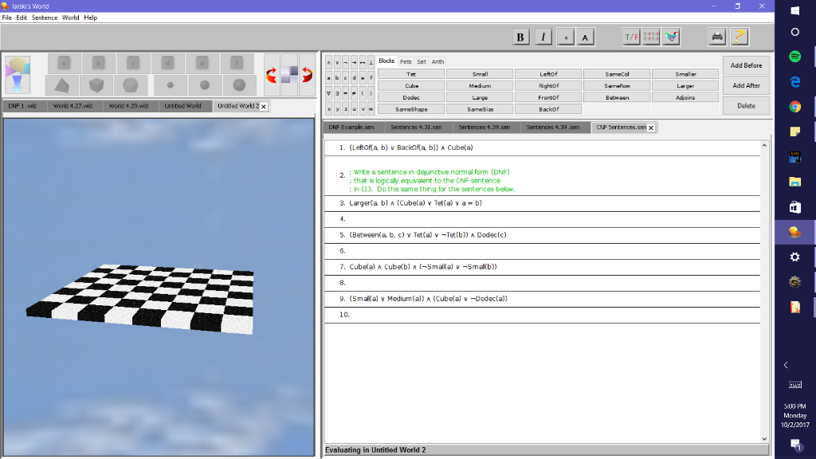Click empty sentence line 4
816x459 pixels.
pos(542,219)
